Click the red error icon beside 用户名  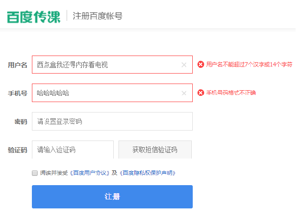(201, 65)
